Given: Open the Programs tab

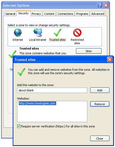Looking at the screenshot, I should (82, 14).
